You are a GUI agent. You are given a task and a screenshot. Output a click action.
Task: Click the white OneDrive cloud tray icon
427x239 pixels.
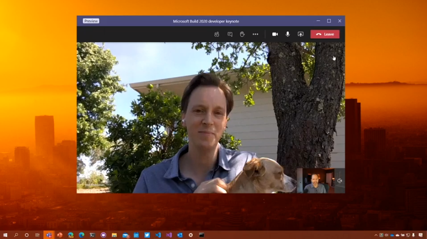(397, 235)
